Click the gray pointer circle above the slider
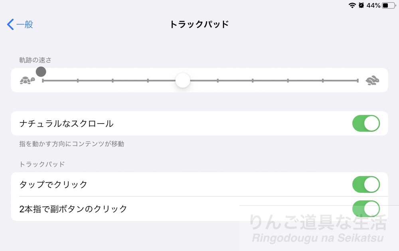 (x=41, y=72)
